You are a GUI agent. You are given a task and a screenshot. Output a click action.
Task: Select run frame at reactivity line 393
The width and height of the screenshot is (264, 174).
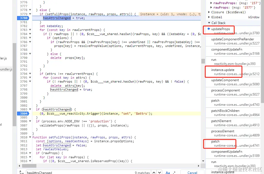point(233,62)
